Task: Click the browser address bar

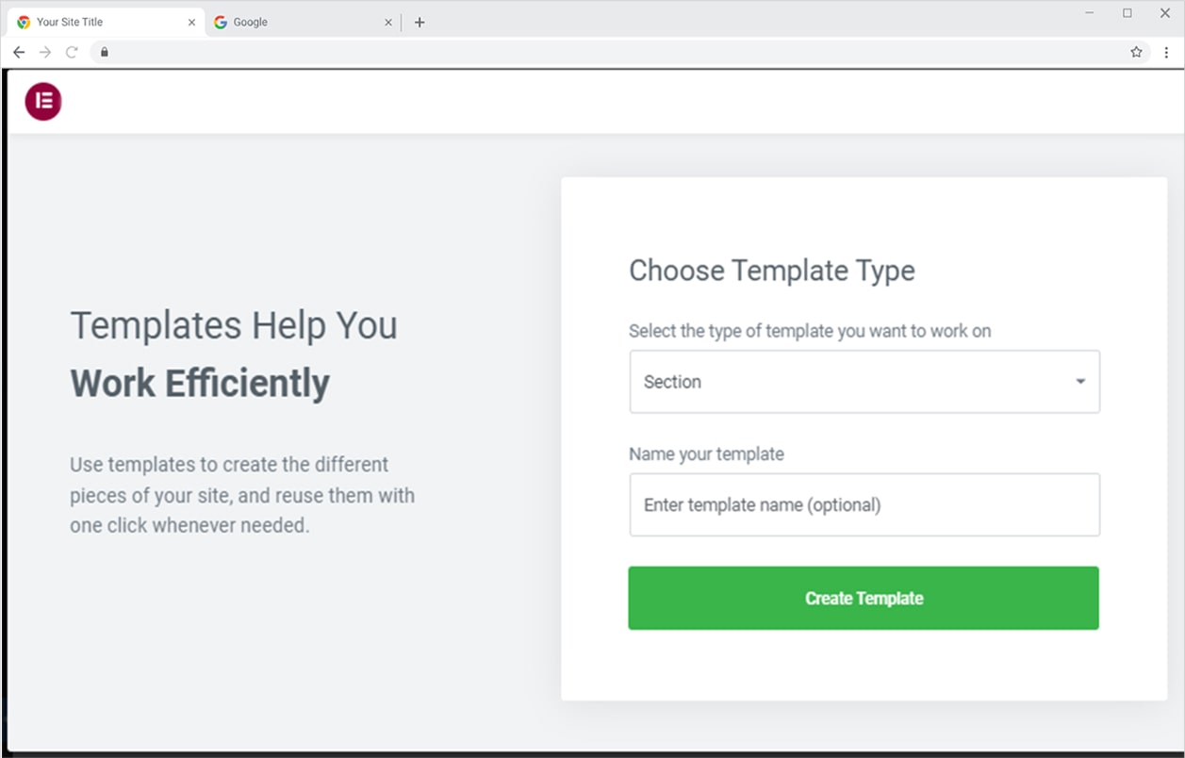Action: [613, 52]
